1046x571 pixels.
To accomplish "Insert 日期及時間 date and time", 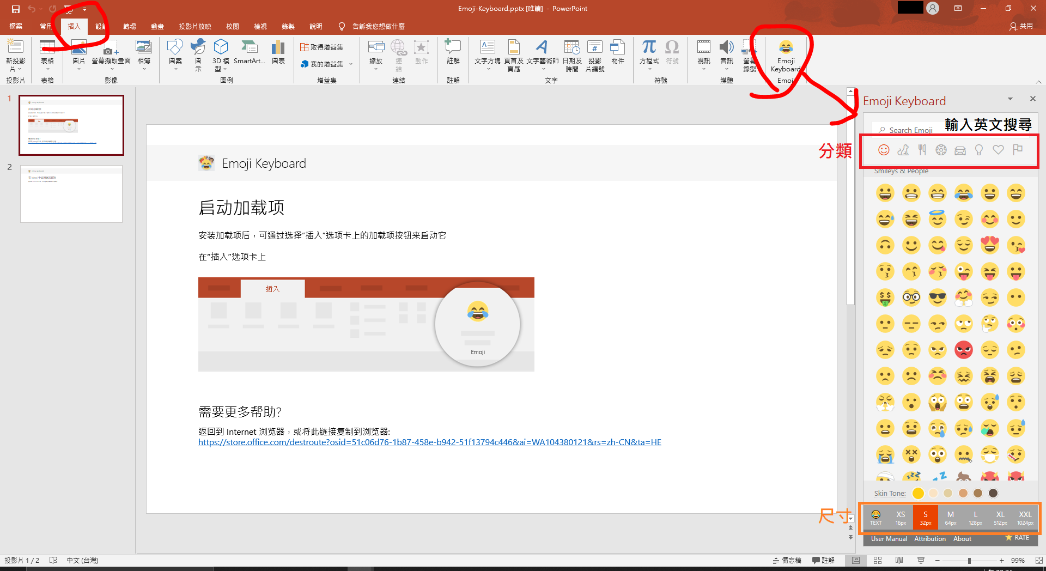I will click(572, 56).
